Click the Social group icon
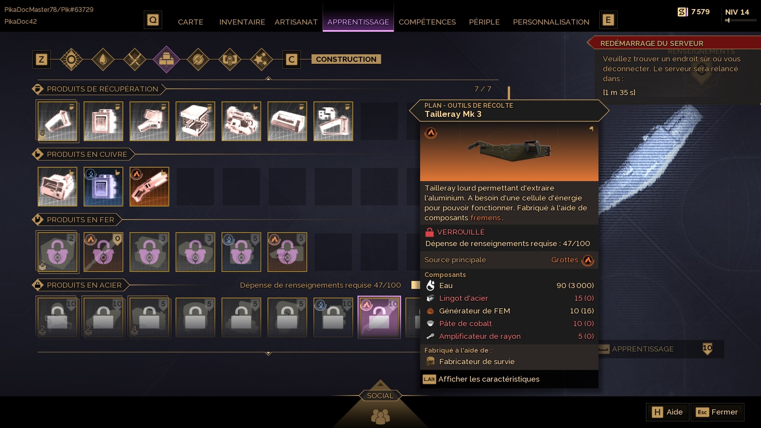 tap(380, 417)
